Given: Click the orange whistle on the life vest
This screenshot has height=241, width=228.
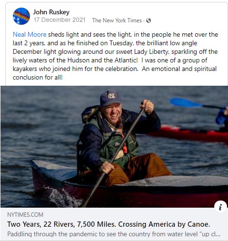Looking at the screenshot, I should (x=125, y=150).
